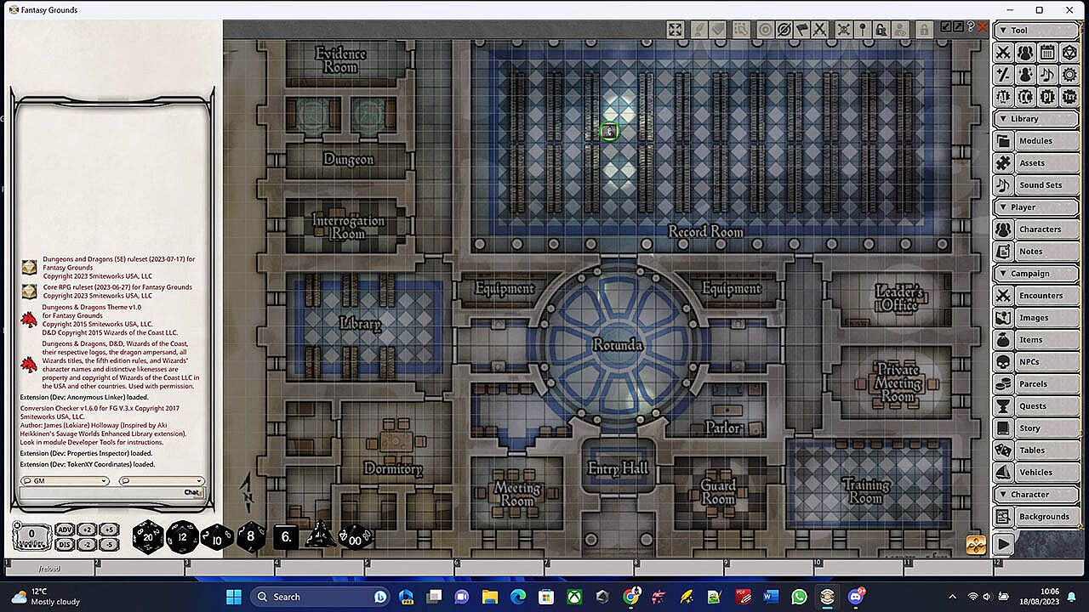The width and height of the screenshot is (1089, 612).
Task: Open the Quests list in sidebar
Action: (x=1036, y=406)
